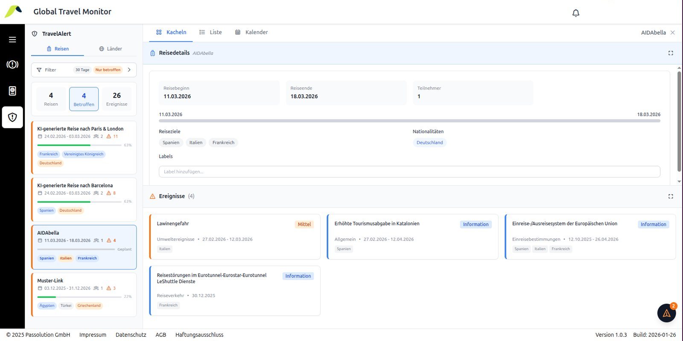The height and width of the screenshot is (341, 683).
Task: Close the AIDAbella detail view
Action: coord(673,32)
